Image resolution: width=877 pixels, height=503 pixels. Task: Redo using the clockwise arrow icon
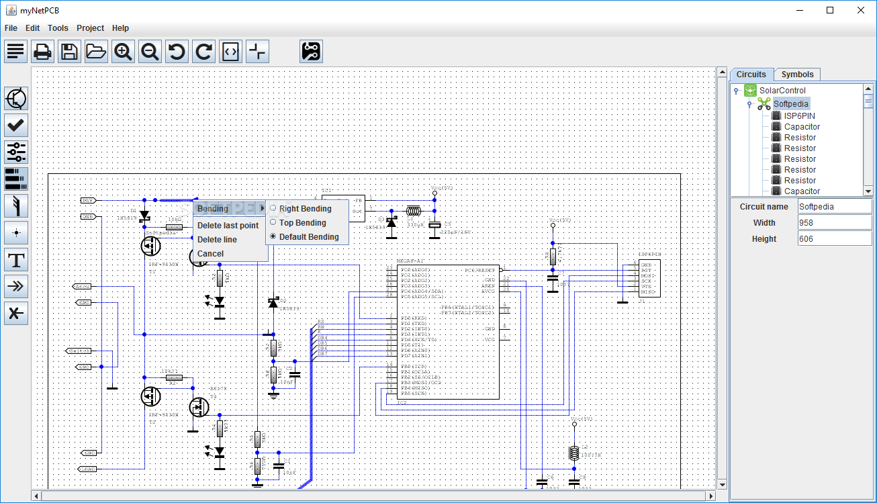pos(203,51)
